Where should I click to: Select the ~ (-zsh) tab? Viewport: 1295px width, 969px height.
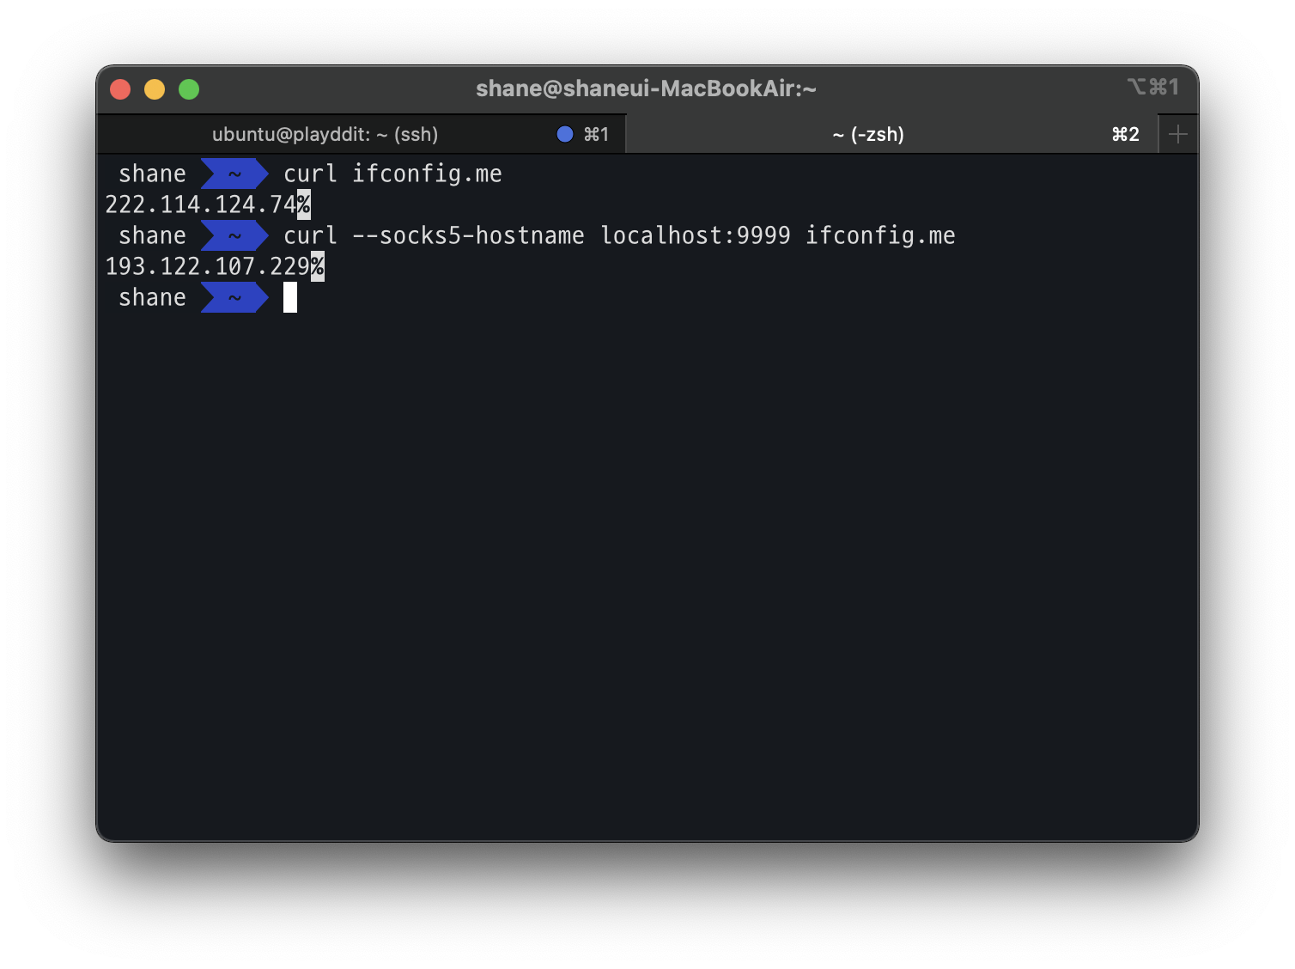pyautogui.click(x=892, y=134)
